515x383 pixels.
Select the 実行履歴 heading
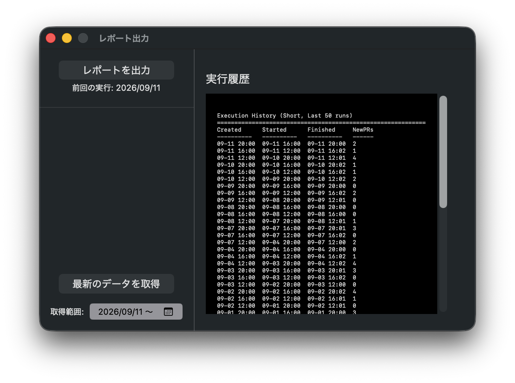[x=228, y=79]
